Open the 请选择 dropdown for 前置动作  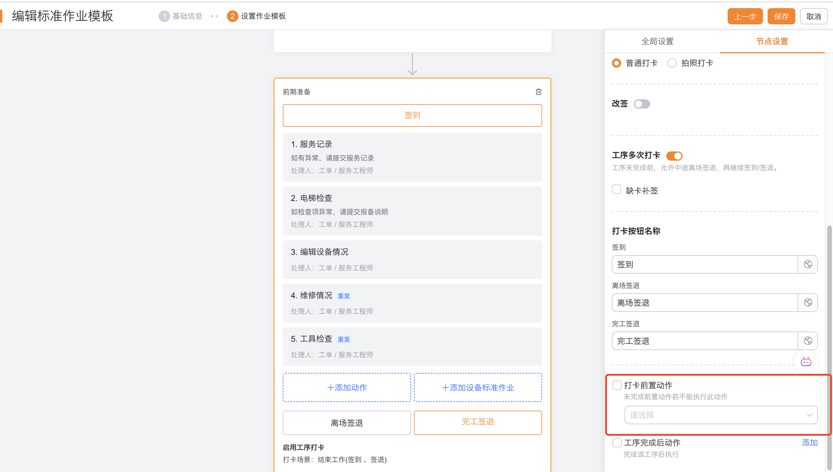pyautogui.click(x=721, y=415)
